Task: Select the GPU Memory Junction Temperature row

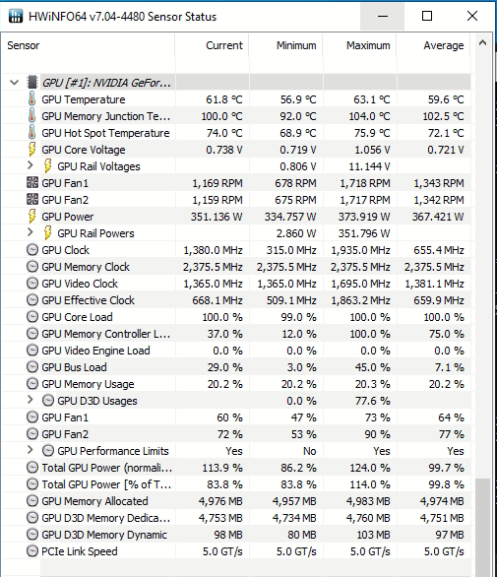Action: (x=236, y=116)
